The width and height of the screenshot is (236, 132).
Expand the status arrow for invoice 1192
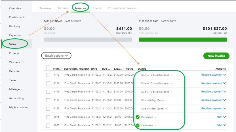166,109
